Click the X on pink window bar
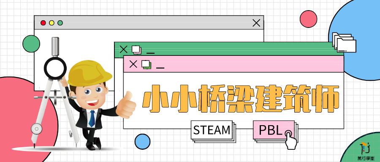Screen dimensions: 380x162 tap(133, 64)
